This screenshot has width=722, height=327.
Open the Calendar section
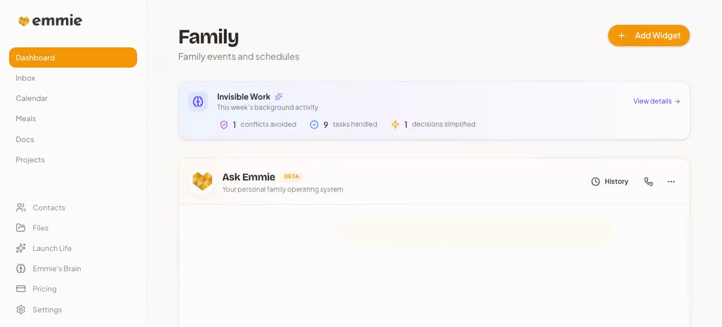click(x=32, y=98)
